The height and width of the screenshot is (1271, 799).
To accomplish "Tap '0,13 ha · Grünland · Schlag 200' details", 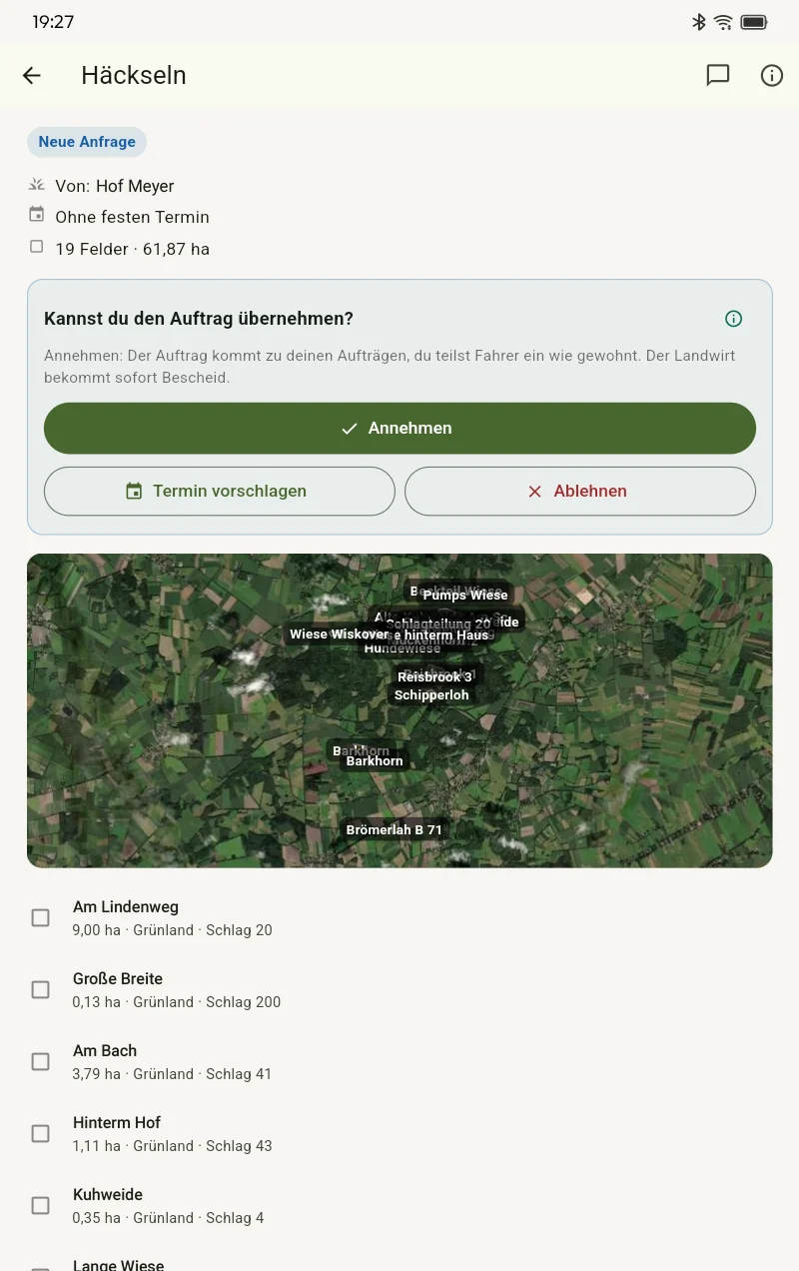I will pyautogui.click(x=177, y=1001).
